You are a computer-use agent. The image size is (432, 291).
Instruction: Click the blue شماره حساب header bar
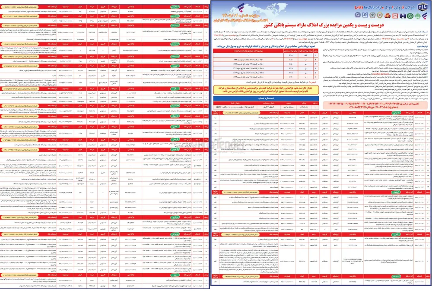(266, 98)
